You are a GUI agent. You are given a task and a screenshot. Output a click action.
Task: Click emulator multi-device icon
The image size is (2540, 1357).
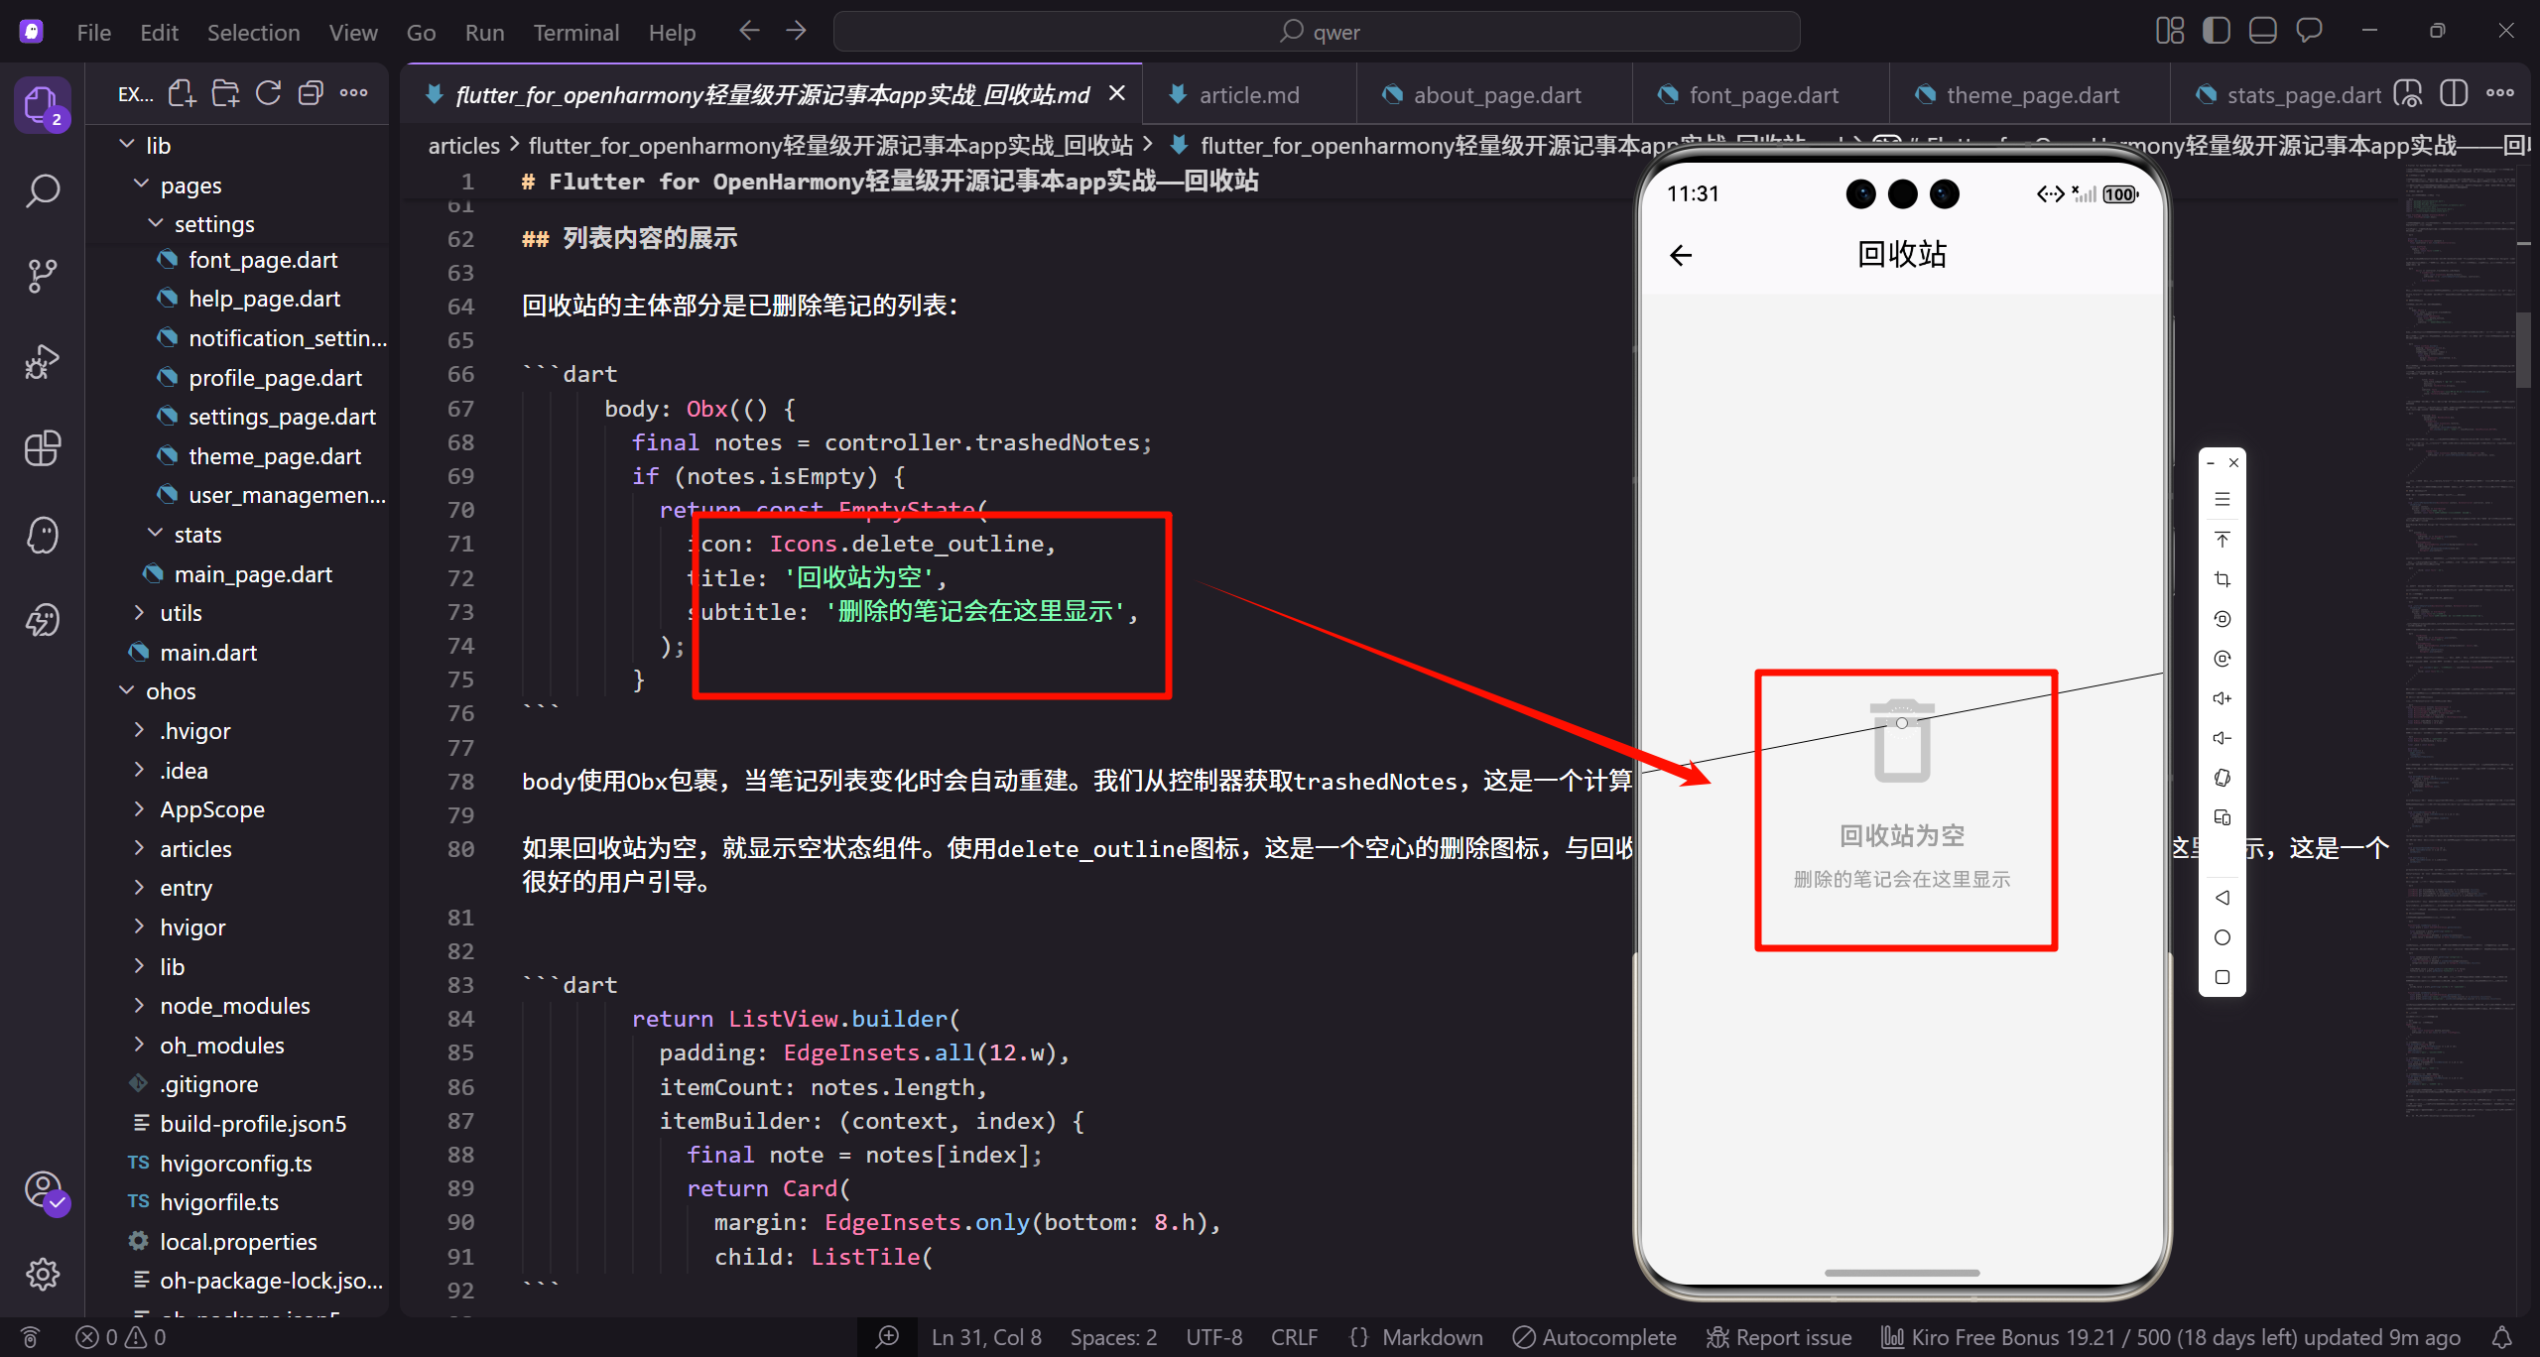[2222, 817]
